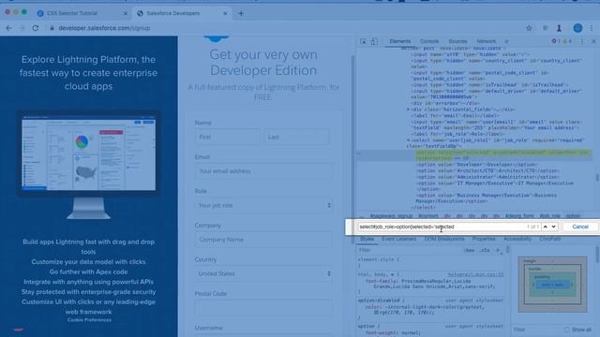This screenshot has height=337, width=600.
Task: Expand the horizontal_fields div node
Action: click(408, 110)
